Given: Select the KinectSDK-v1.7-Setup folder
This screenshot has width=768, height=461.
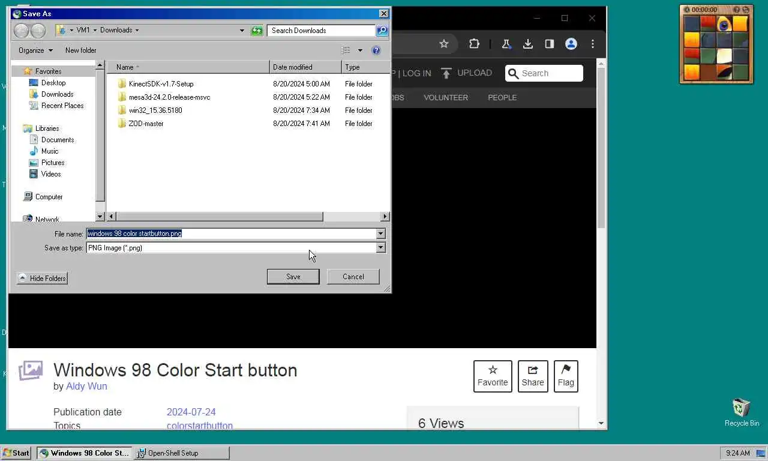Looking at the screenshot, I should [161, 84].
